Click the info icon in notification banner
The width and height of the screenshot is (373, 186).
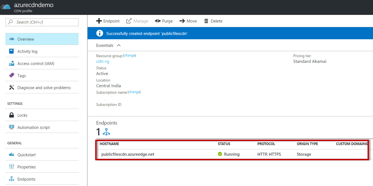point(100,33)
